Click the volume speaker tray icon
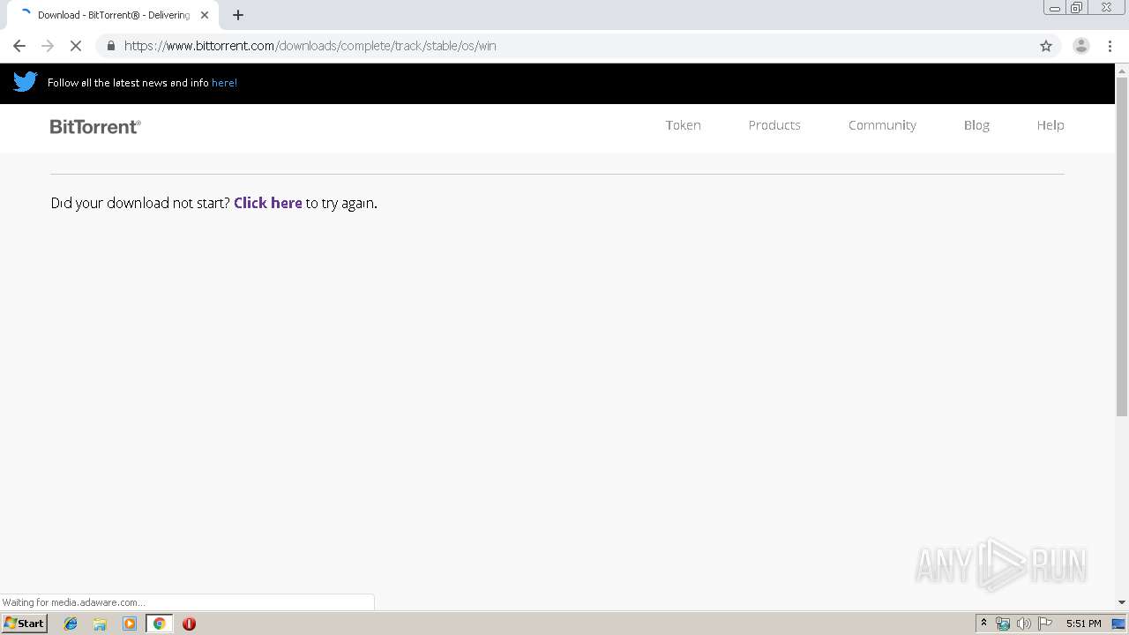The image size is (1129, 635). click(1023, 624)
